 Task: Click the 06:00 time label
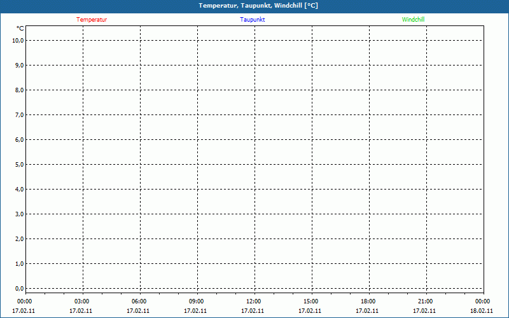point(139,301)
